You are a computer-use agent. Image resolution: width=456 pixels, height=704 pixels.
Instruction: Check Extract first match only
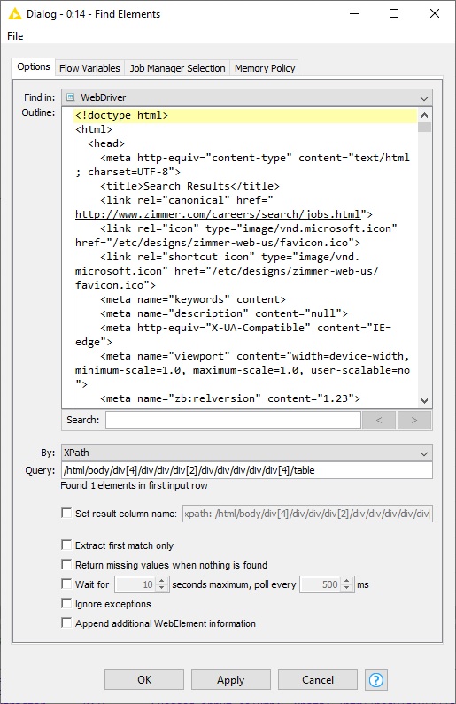click(66, 545)
